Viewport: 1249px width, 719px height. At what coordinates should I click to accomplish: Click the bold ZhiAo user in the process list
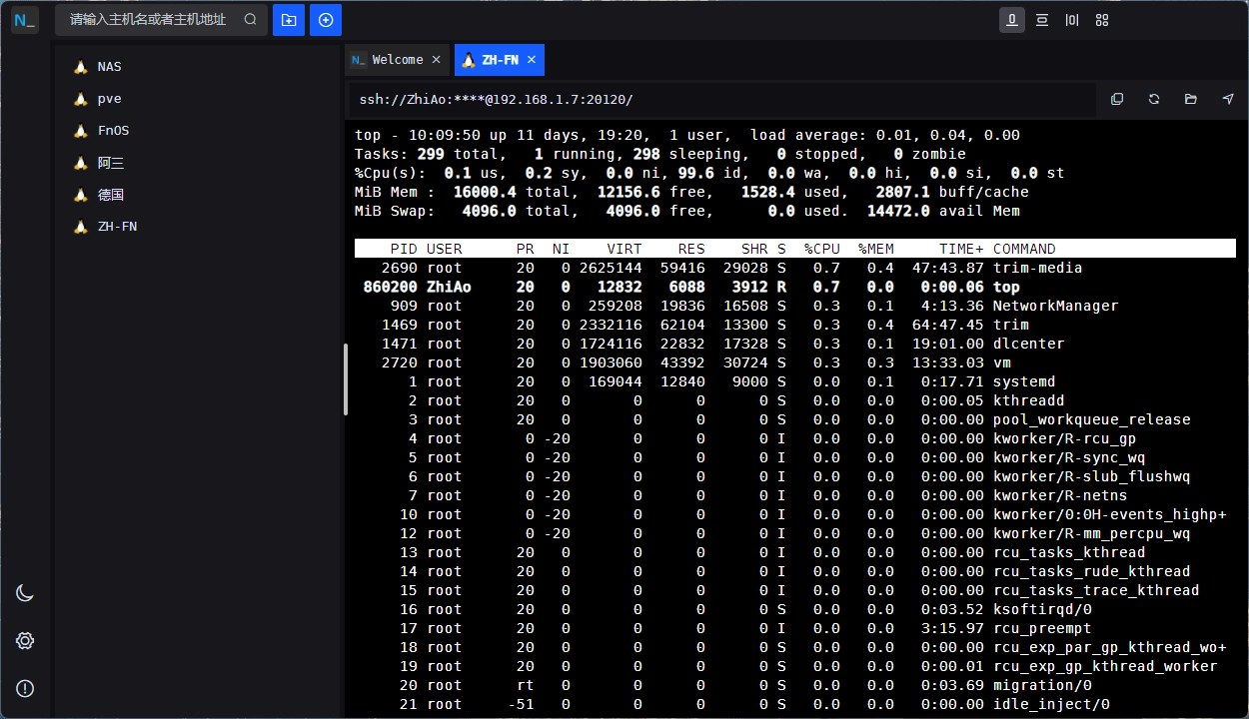pyautogui.click(x=449, y=287)
